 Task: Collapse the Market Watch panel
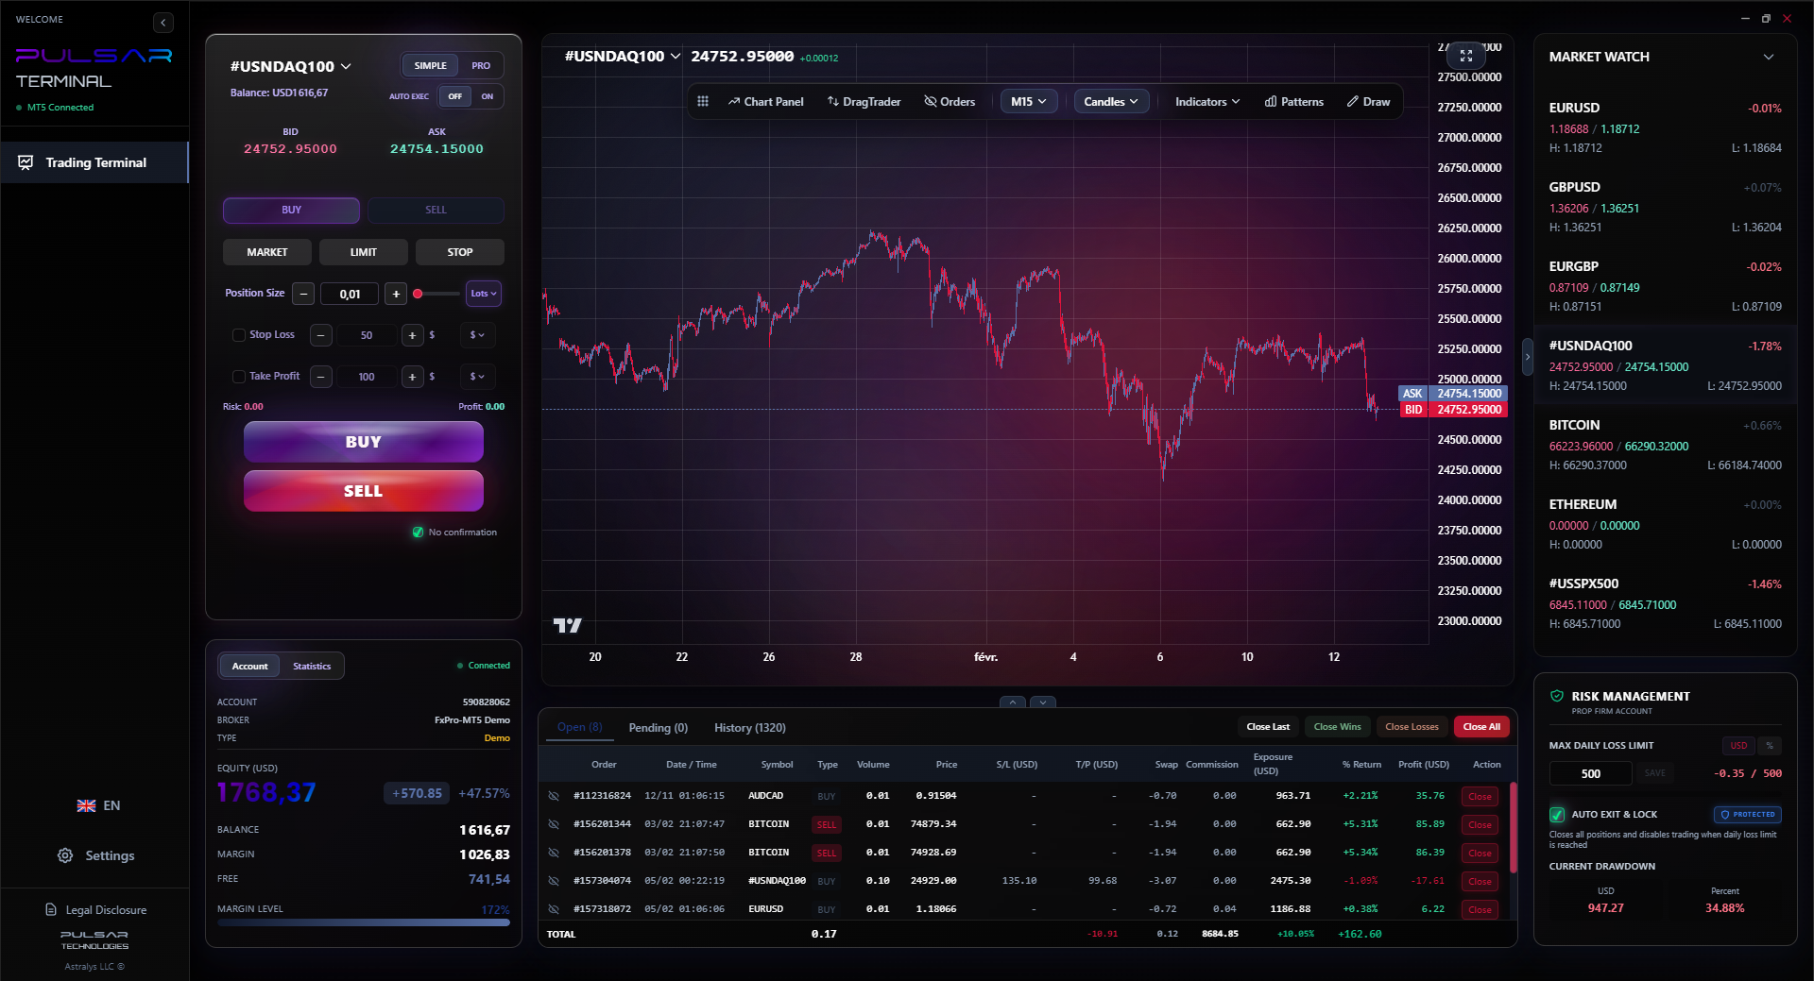point(1769,57)
